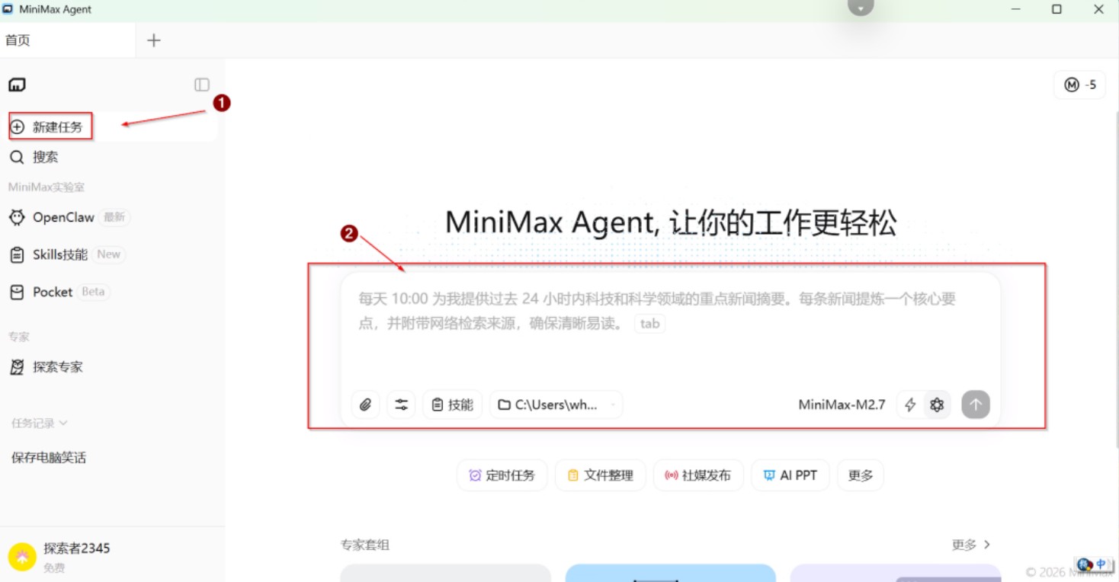Click the 探索者2345 user avatar
The image size is (1119, 582).
tap(22, 557)
